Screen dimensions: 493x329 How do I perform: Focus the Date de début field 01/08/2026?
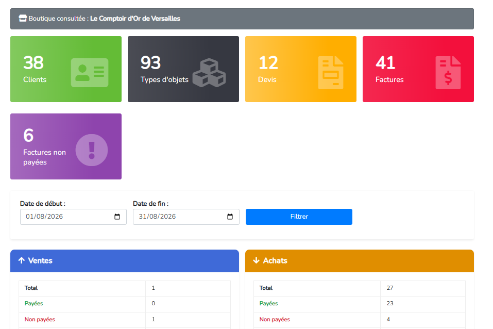[73, 217]
